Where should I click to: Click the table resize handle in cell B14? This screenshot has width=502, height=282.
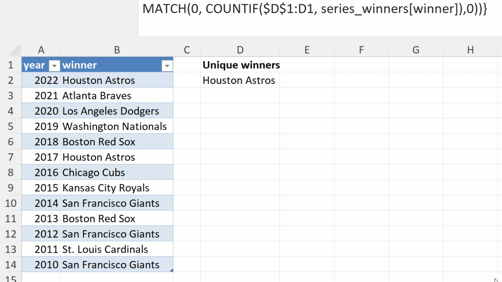click(x=172, y=270)
